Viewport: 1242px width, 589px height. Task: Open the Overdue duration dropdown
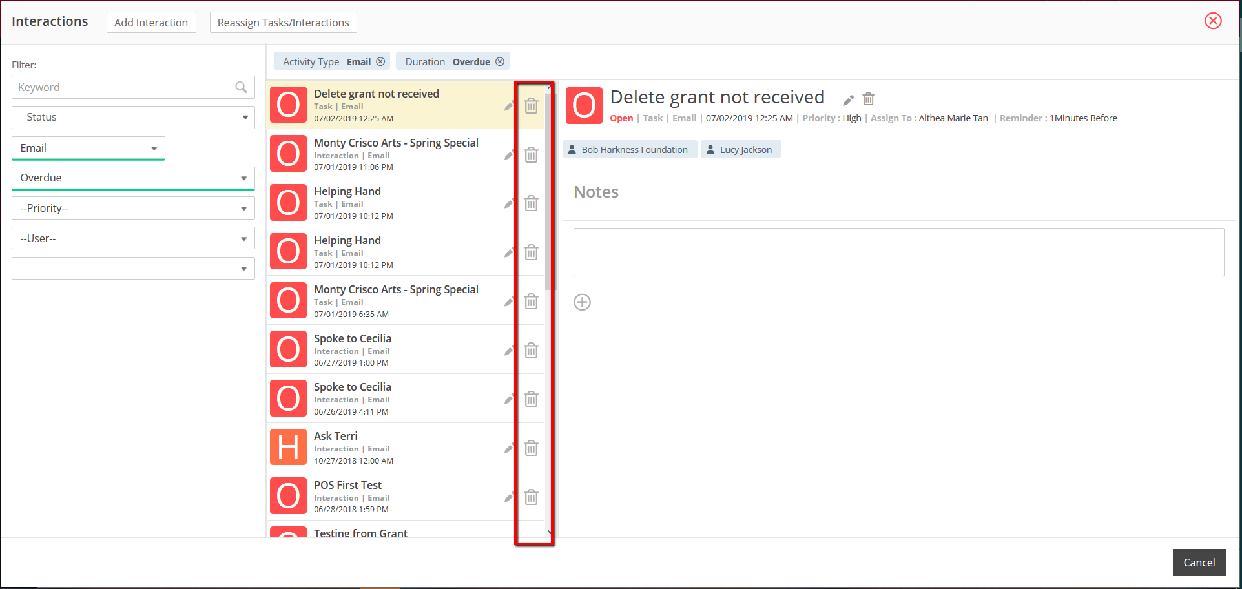133,178
